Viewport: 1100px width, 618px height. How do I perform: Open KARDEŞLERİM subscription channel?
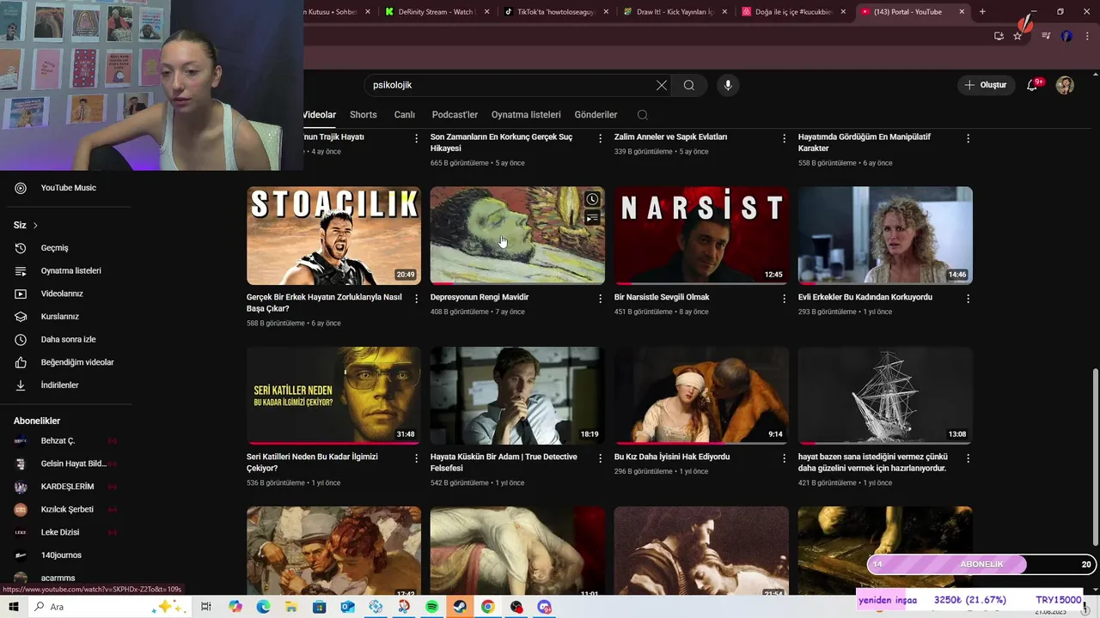tap(65, 487)
